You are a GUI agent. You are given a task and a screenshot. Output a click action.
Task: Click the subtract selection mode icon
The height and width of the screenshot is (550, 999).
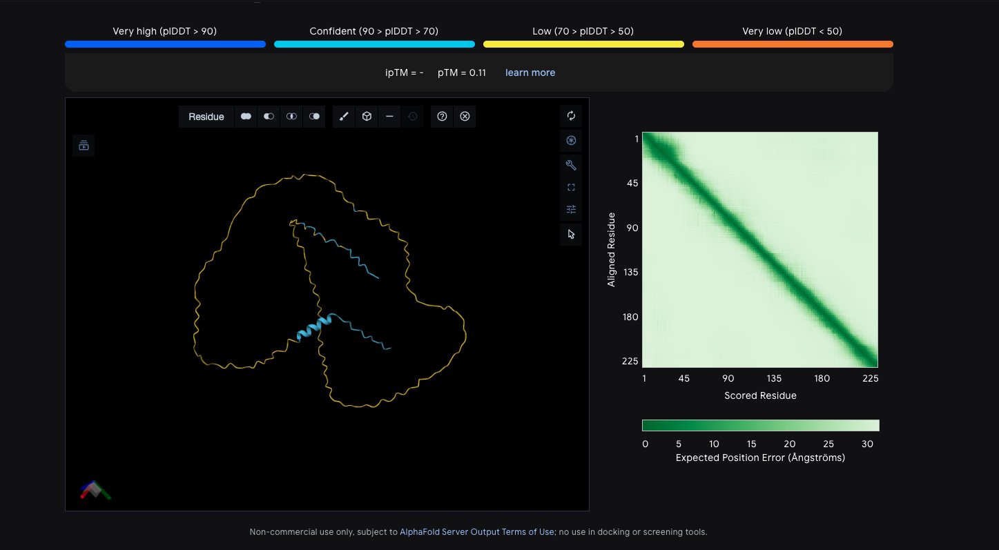[x=269, y=117]
